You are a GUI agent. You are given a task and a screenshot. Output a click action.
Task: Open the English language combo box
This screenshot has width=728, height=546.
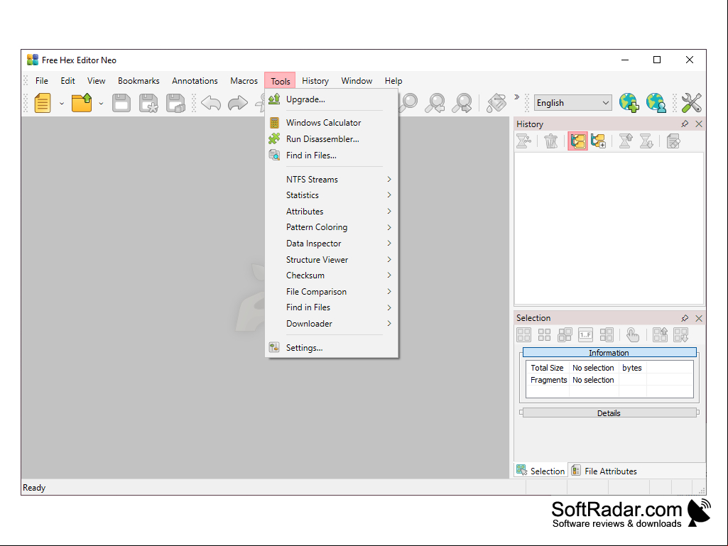(x=572, y=103)
